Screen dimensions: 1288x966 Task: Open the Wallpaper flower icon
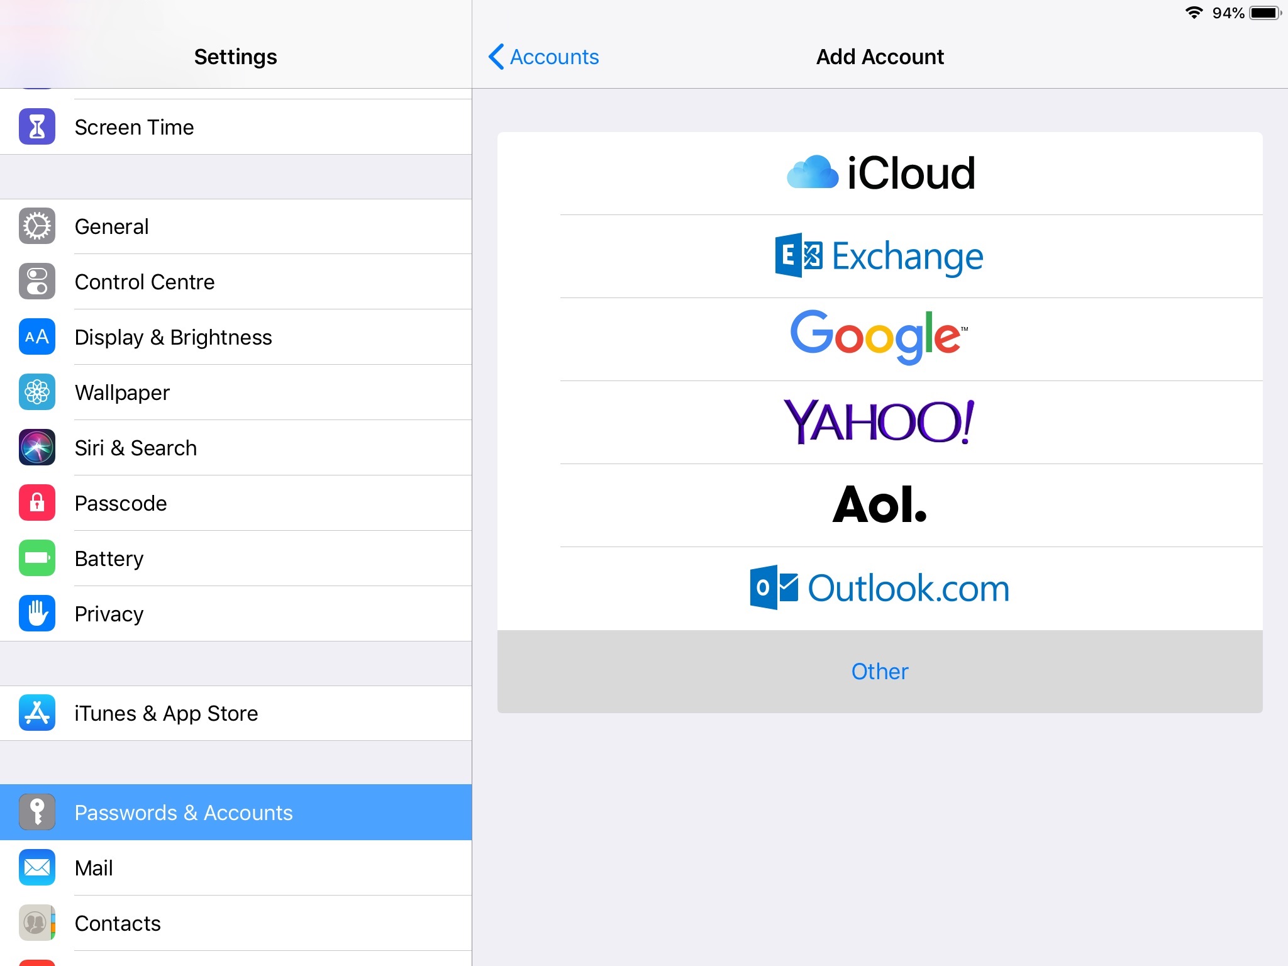[x=37, y=392]
